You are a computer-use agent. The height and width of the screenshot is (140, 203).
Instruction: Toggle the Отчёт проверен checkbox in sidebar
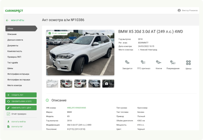(8, 114)
